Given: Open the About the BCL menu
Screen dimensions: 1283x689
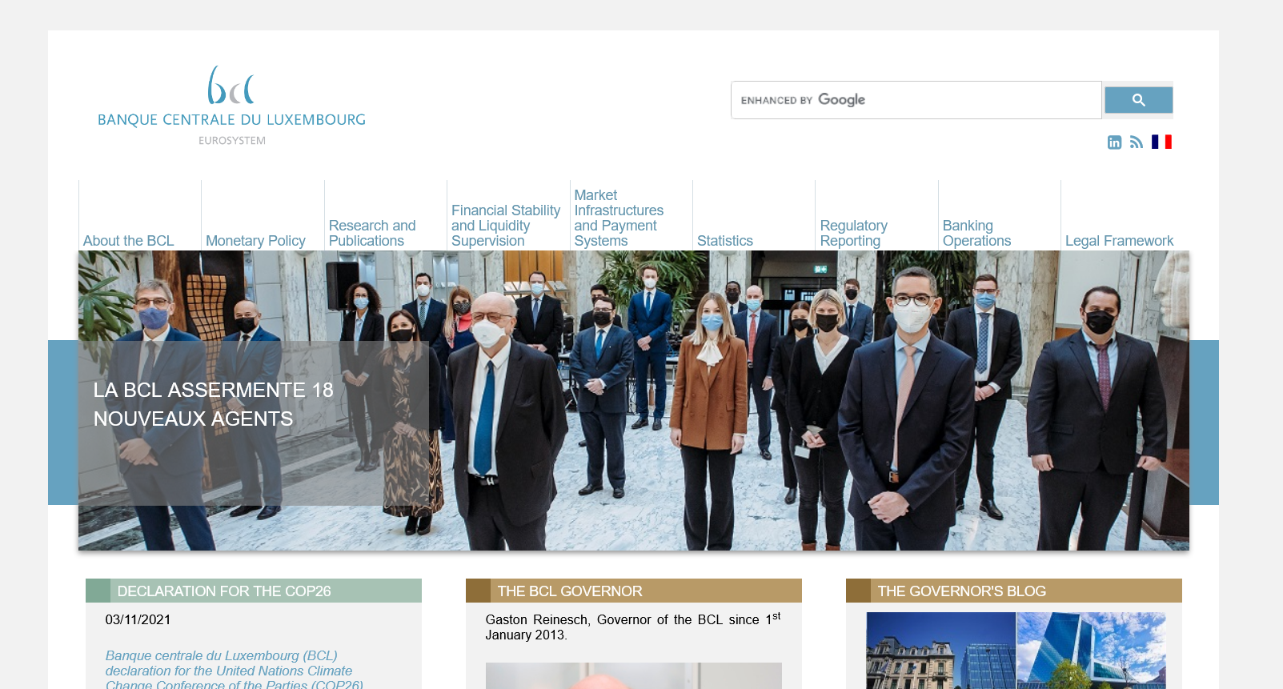Looking at the screenshot, I should [128, 241].
